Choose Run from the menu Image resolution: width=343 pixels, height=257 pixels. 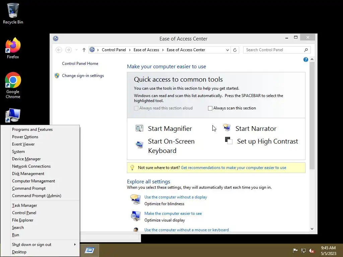point(15,235)
